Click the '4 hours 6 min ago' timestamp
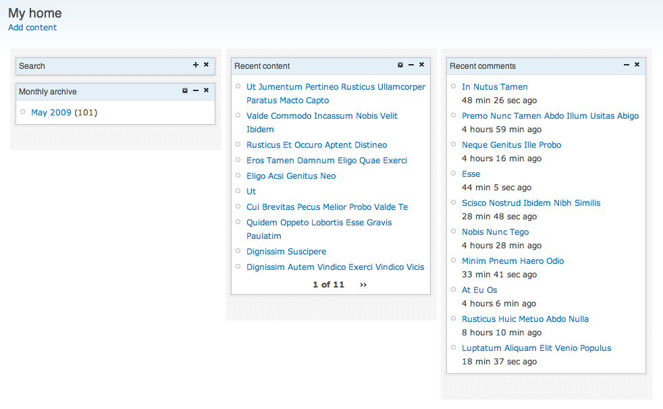The height and width of the screenshot is (409, 663). pyautogui.click(x=499, y=304)
